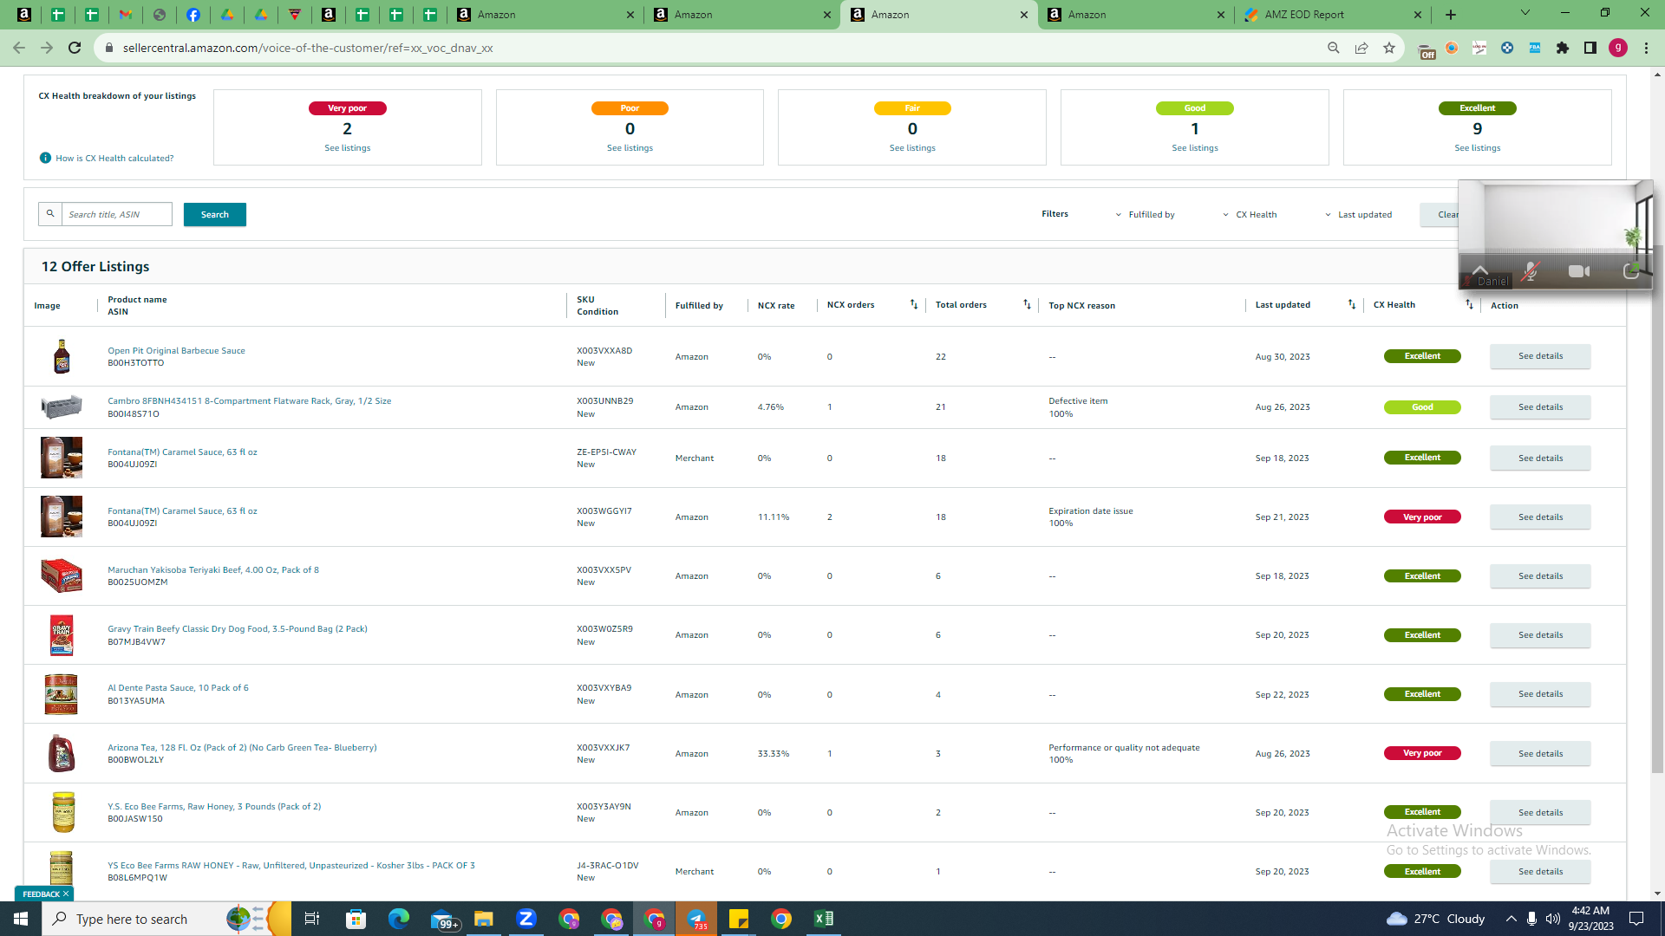The height and width of the screenshot is (936, 1665).
Task: Reload the Seller Central page
Action: pos(75,48)
